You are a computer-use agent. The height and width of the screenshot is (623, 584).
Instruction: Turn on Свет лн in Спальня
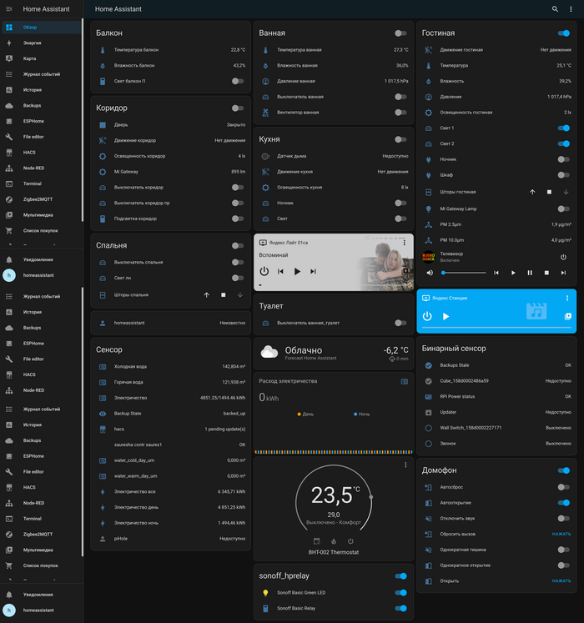pyautogui.click(x=238, y=278)
